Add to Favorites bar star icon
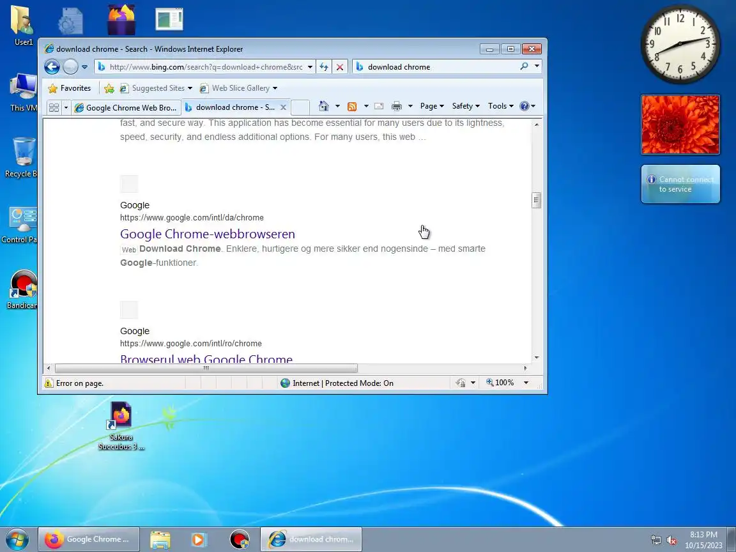This screenshot has width=736, height=552. pyautogui.click(x=109, y=88)
